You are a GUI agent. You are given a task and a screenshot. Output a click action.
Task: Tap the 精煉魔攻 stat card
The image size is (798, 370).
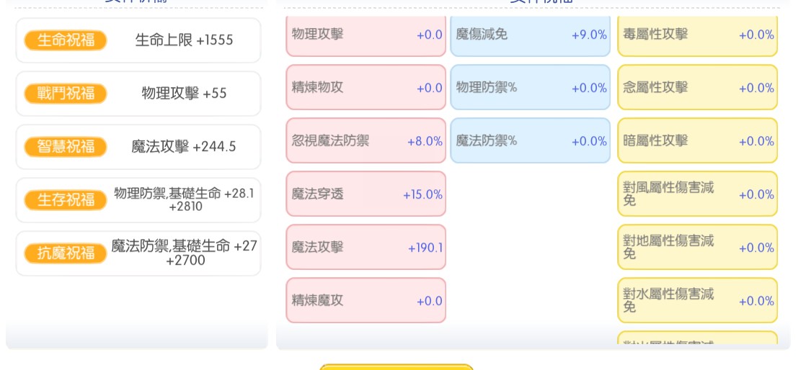(366, 300)
